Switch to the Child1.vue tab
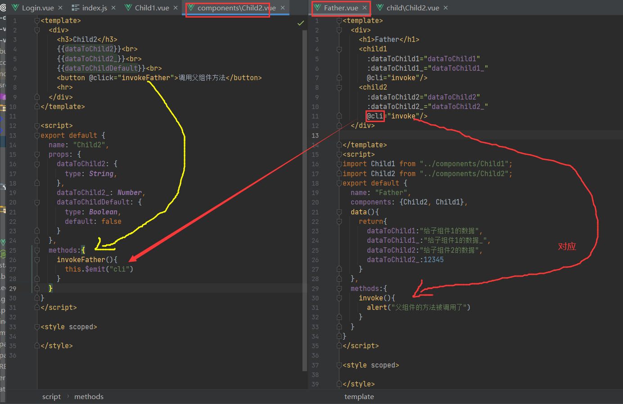The width and height of the screenshot is (623, 404). pyautogui.click(x=152, y=8)
